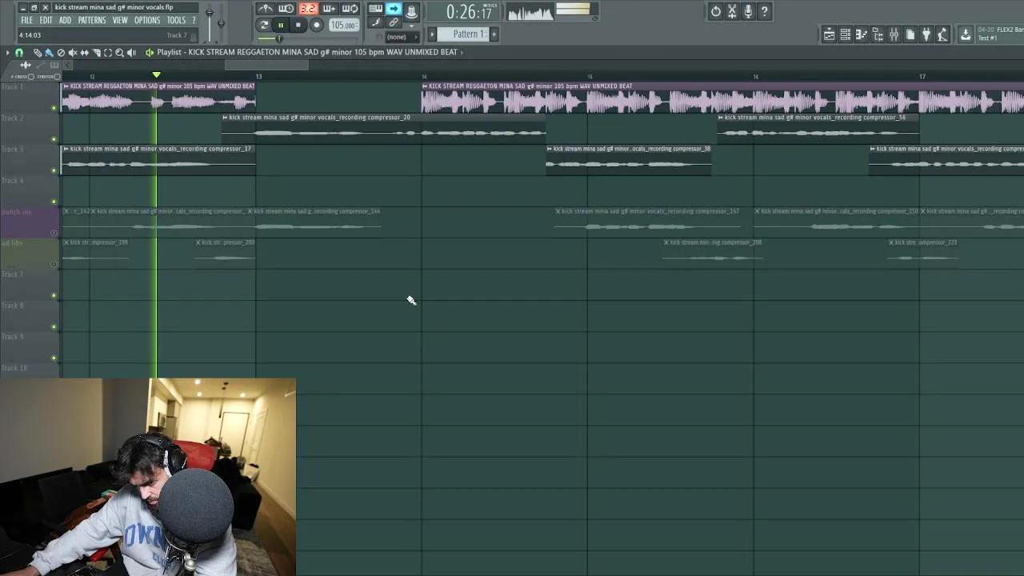Open the plugin picker plug icon
The image size is (1024, 576).
[x=926, y=34]
